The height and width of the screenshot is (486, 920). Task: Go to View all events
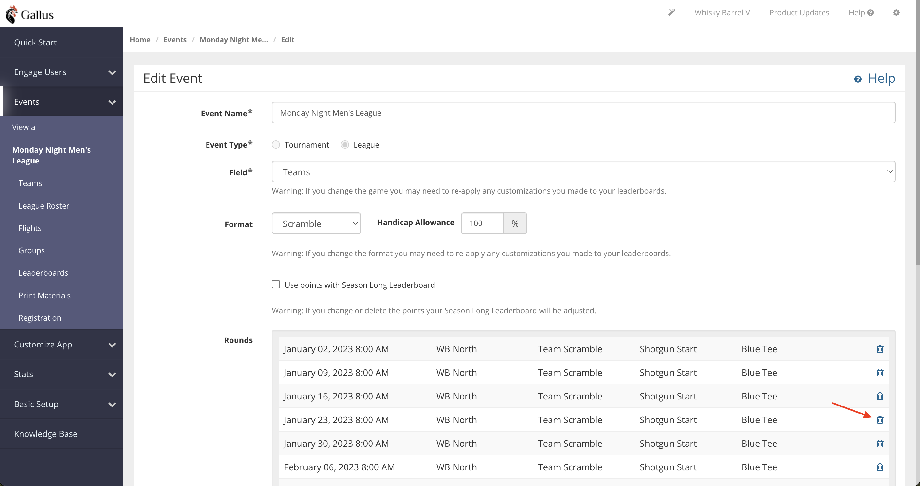coord(25,127)
